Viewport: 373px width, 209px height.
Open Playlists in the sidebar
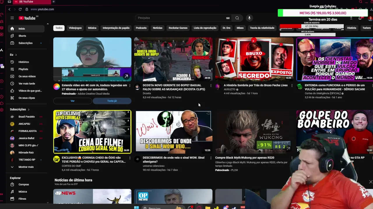26,69
